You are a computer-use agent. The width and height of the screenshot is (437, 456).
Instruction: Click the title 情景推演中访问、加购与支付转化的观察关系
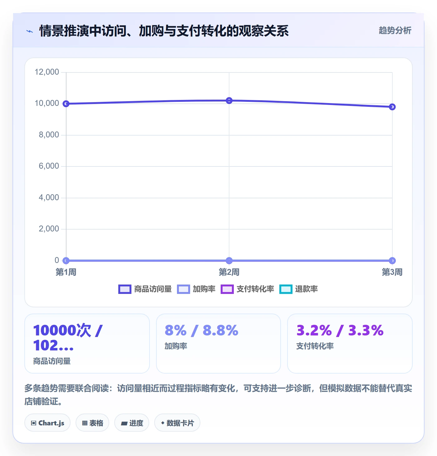click(164, 31)
